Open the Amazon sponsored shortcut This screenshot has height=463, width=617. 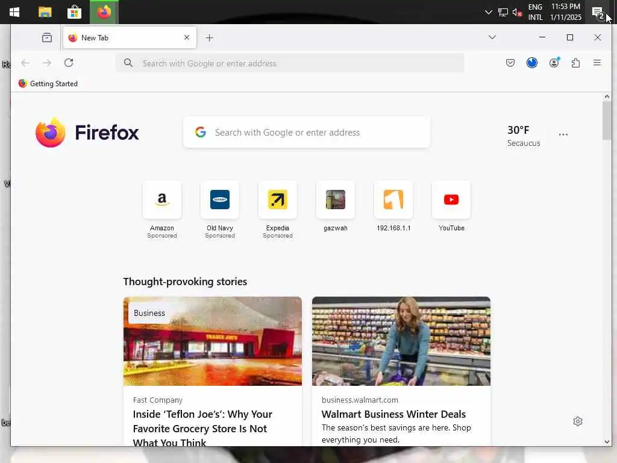click(161, 209)
